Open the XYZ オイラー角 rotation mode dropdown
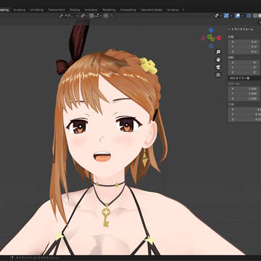This screenshot has height=261, width=261. [244, 78]
